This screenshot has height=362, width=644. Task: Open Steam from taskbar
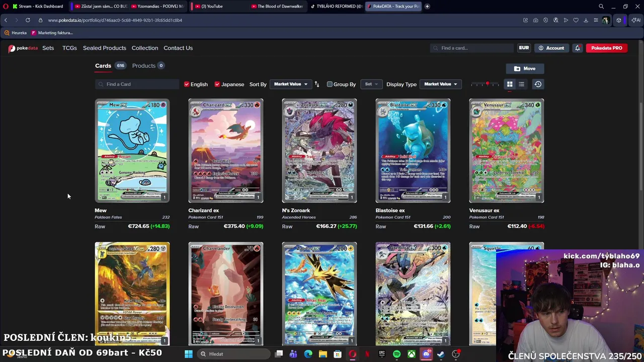[x=441, y=354]
